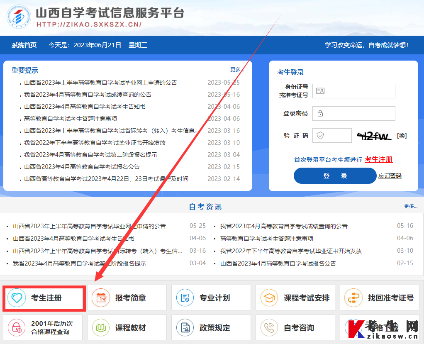The image size is (424, 344).
Task: Click the document icon beside 专业计划
Action: pos(185,298)
